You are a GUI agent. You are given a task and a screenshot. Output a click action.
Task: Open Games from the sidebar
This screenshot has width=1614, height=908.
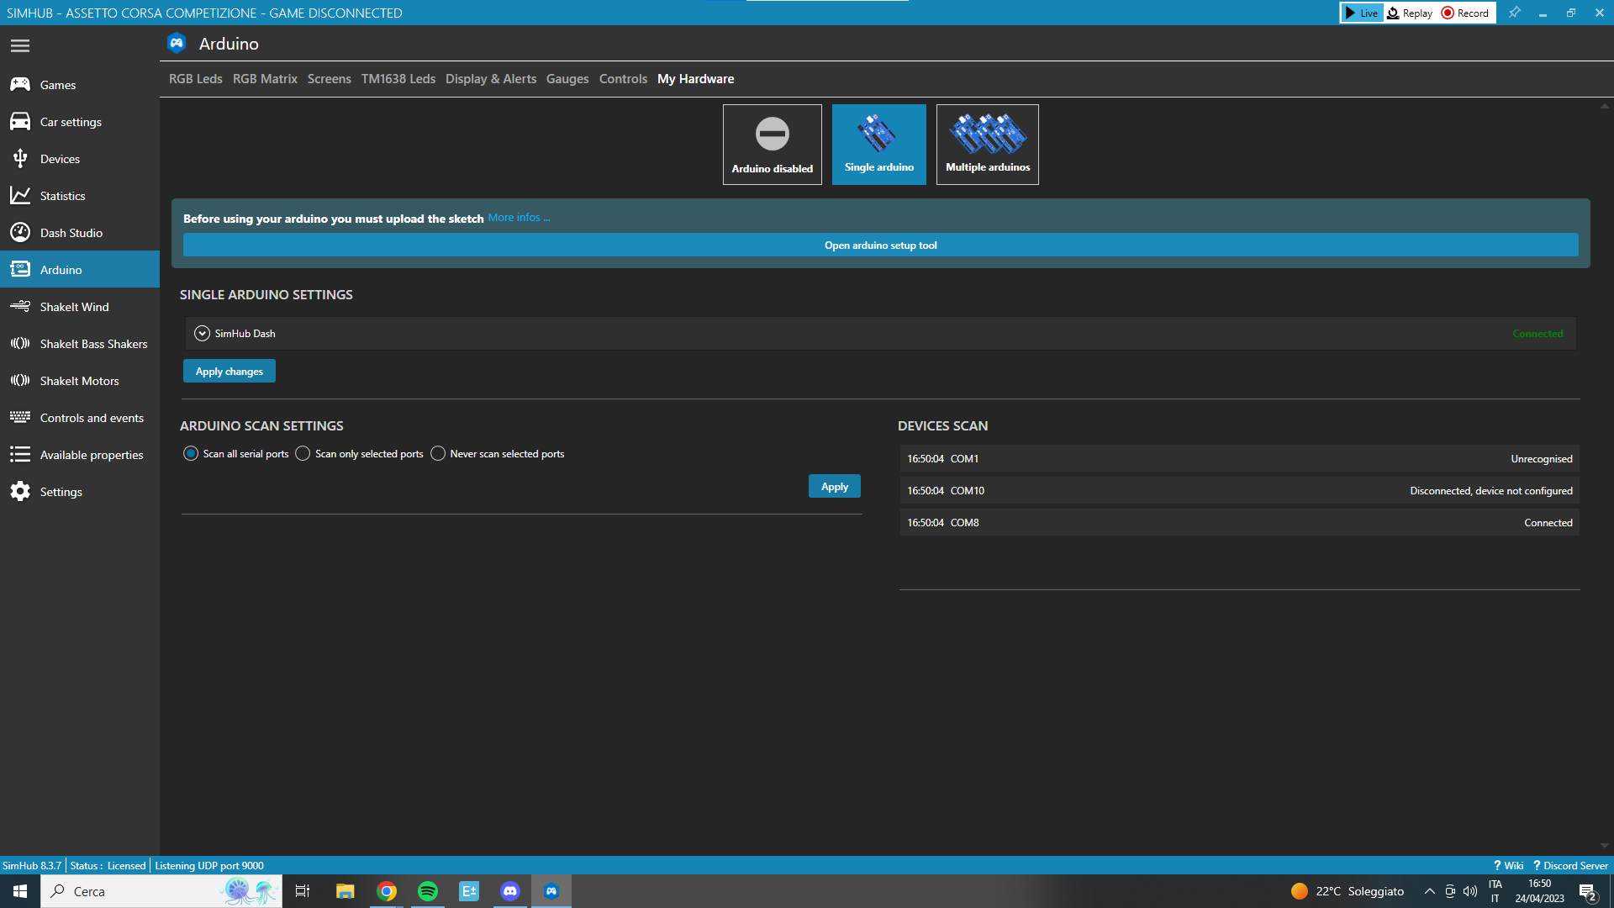point(80,85)
